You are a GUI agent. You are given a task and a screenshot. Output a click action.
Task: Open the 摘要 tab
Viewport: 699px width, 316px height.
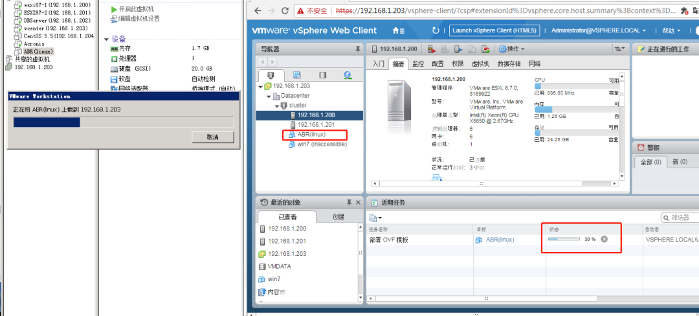398,63
